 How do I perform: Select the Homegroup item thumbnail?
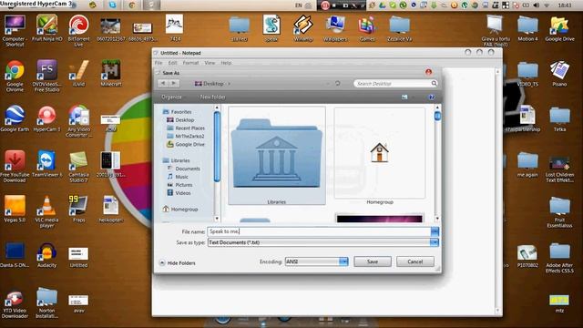[x=380, y=156]
